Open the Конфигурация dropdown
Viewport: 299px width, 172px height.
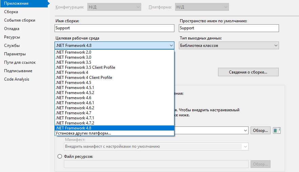tap(114, 7)
